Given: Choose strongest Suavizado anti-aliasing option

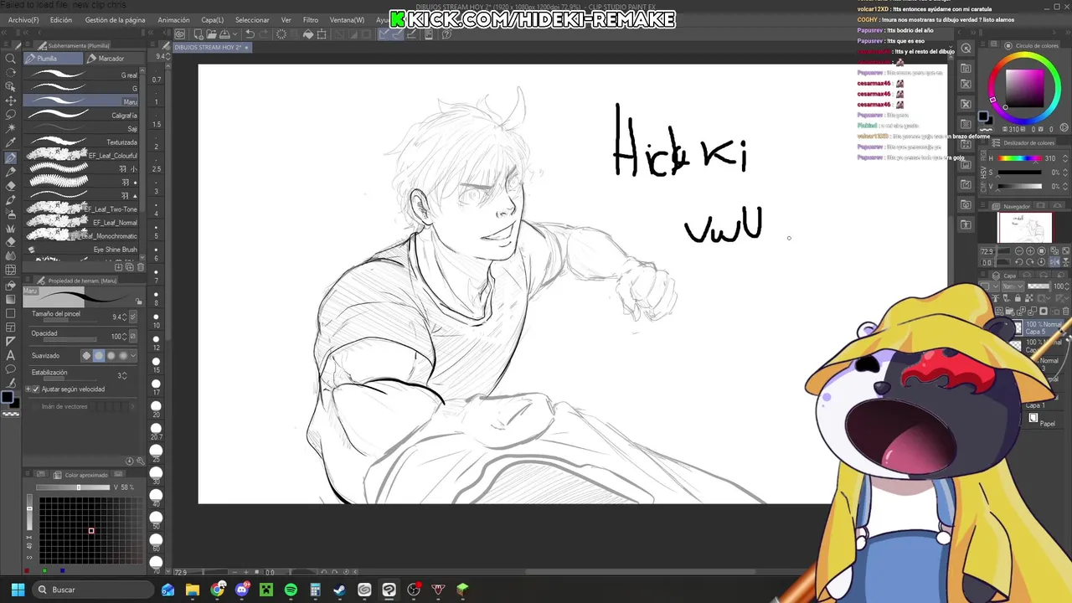Looking at the screenshot, I should 123,356.
